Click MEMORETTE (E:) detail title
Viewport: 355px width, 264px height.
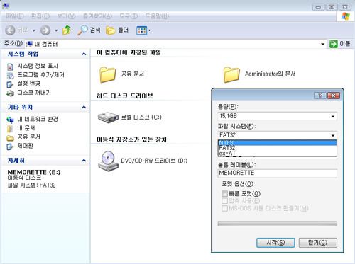click(34, 172)
